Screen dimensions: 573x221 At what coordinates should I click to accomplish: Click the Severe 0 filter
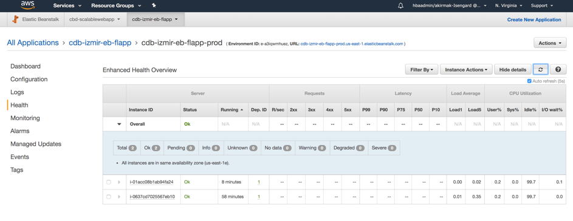(383, 148)
